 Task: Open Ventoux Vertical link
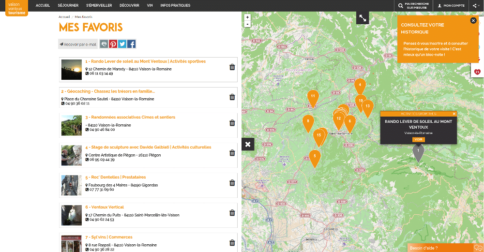105,207
